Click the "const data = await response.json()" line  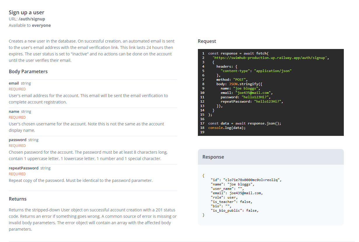(245, 123)
